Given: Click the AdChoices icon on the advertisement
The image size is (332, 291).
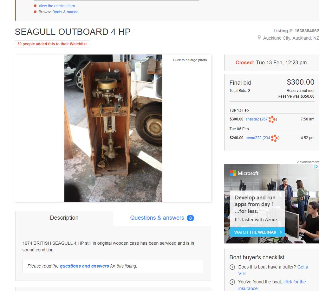Looking at the screenshot, I should click(x=316, y=167).
